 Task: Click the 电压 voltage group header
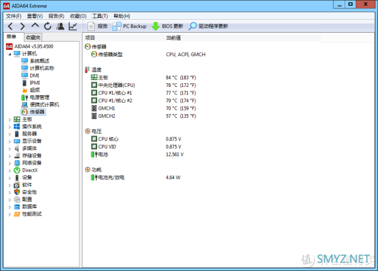tap(93, 131)
